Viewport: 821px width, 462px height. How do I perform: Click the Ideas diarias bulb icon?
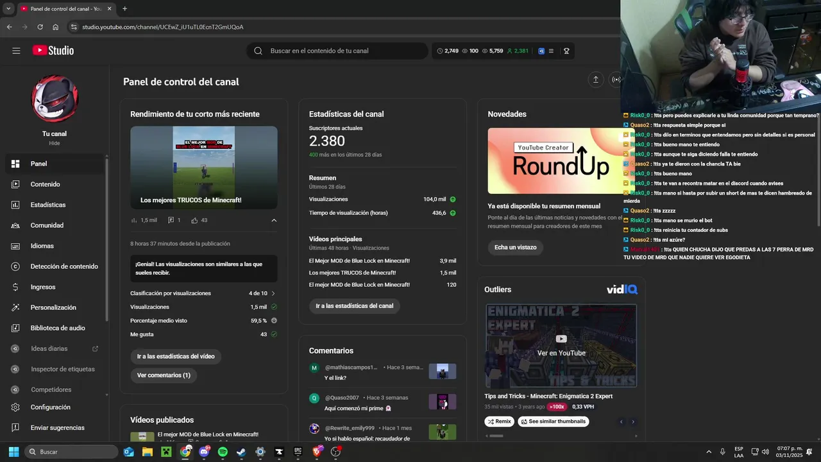15,348
